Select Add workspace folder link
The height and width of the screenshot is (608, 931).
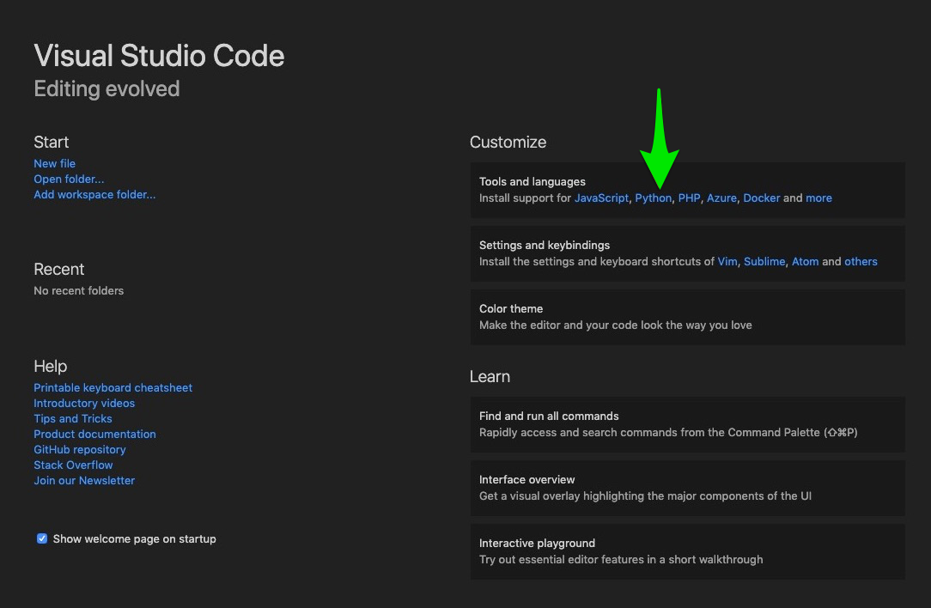coord(94,194)
